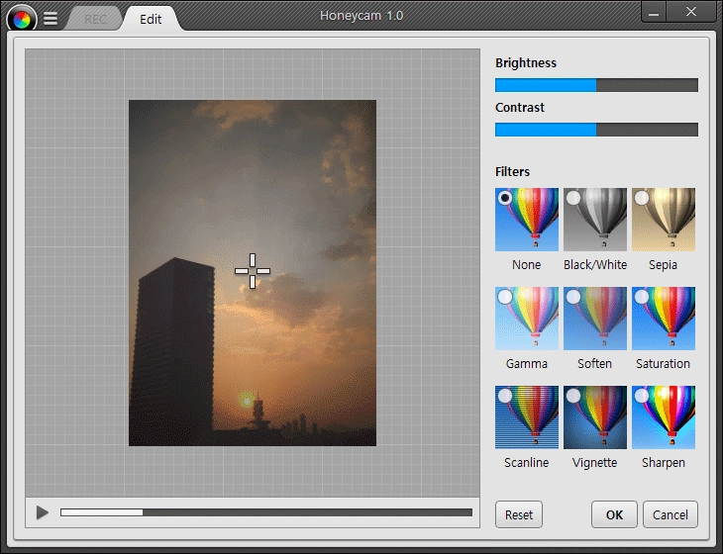Screen dimensions: 723x554
Task: Adjust the Brightness slider bar
Action: [x=596, y=85]
